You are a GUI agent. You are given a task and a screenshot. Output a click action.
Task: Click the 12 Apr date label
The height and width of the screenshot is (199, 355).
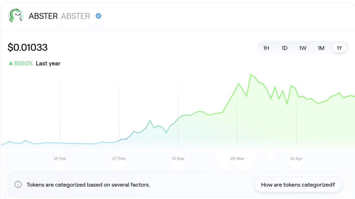pos(296,159)
